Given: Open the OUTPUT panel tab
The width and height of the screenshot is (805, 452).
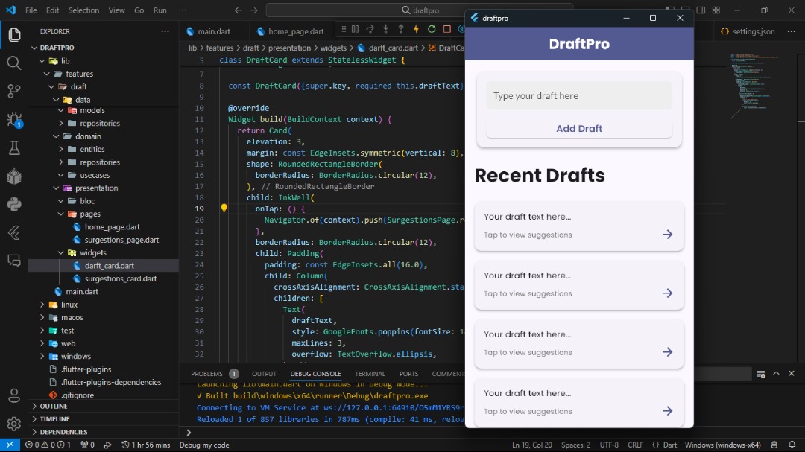Looking at the screenshot, I should [264, 374].
